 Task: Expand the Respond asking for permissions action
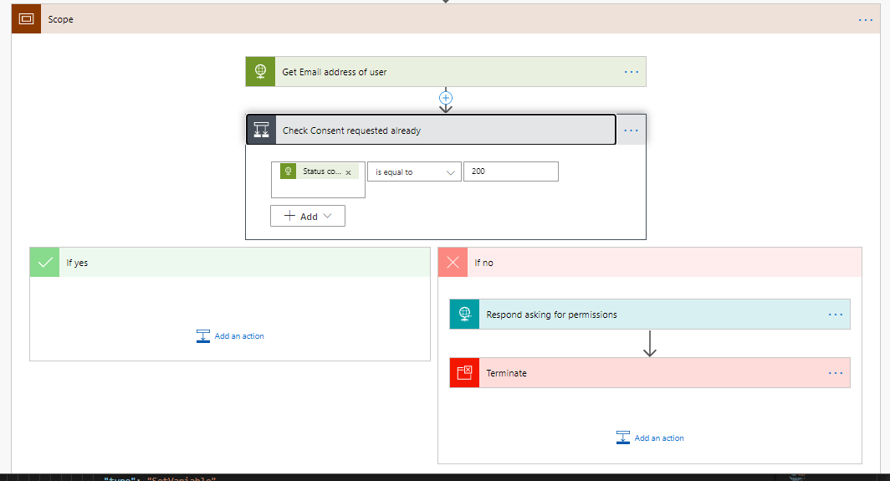[x=551, y=315]
